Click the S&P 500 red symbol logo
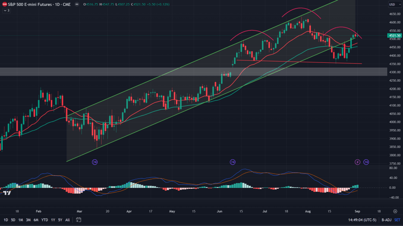 coord(4,5)
